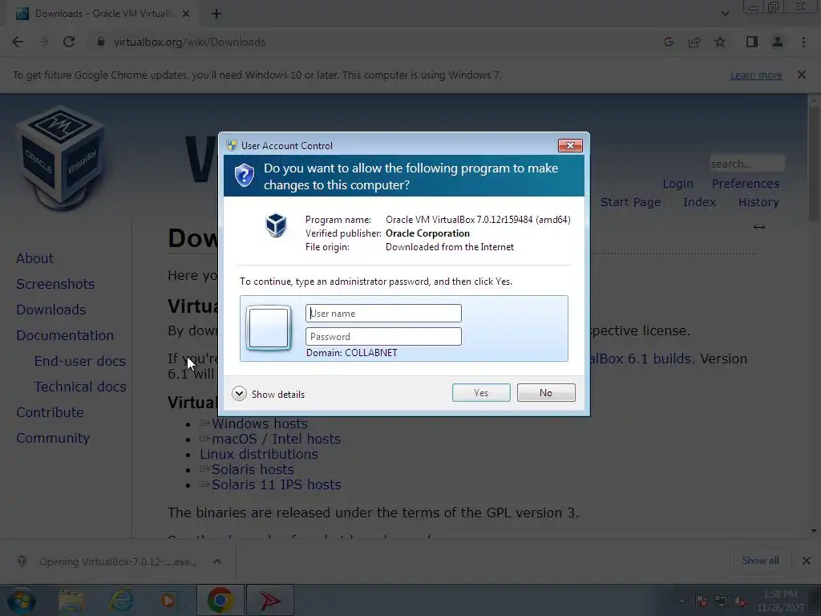821x616 pixels.
Task: Click the macOS / Intel hosts link
Action: pyautogui.click(x=276, y=439)
